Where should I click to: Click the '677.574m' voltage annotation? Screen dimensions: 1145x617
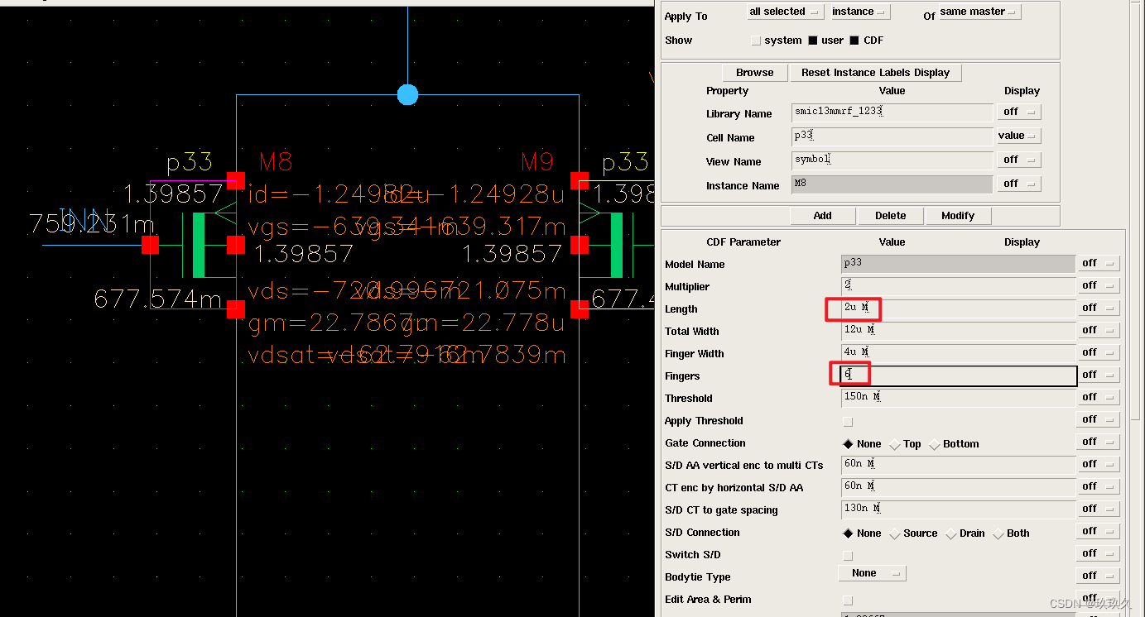(x=158, y=298)
